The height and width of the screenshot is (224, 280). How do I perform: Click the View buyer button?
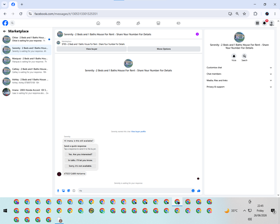tap(92, 49)
